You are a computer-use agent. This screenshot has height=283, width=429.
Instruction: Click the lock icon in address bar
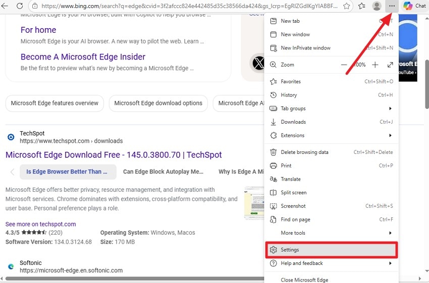pos(35,6)
